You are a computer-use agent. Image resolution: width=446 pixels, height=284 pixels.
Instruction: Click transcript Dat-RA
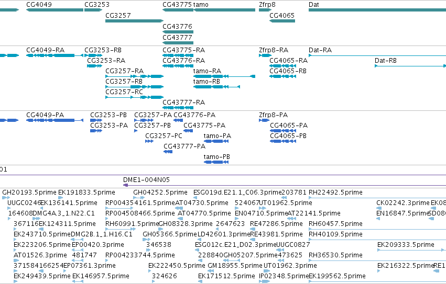pyautogui.click(x=377, y=55)
